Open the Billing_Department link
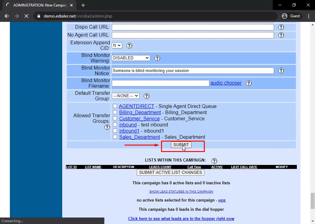The image size is (315, 224). coord(140,112)
